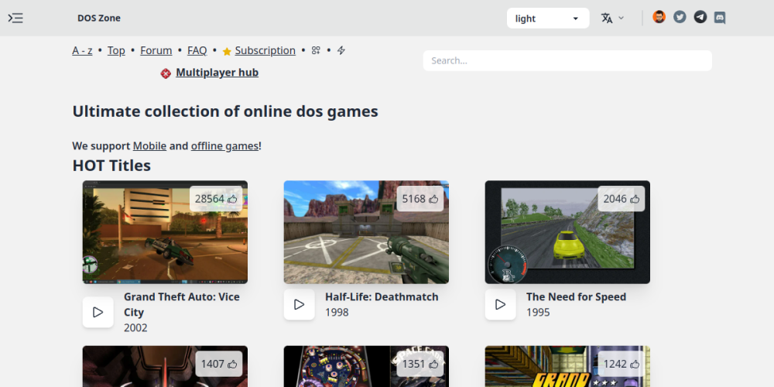The width and height of the screenshot is (774, 387).
Task: Open the user avatar profile icon
Action: (659, 17)
